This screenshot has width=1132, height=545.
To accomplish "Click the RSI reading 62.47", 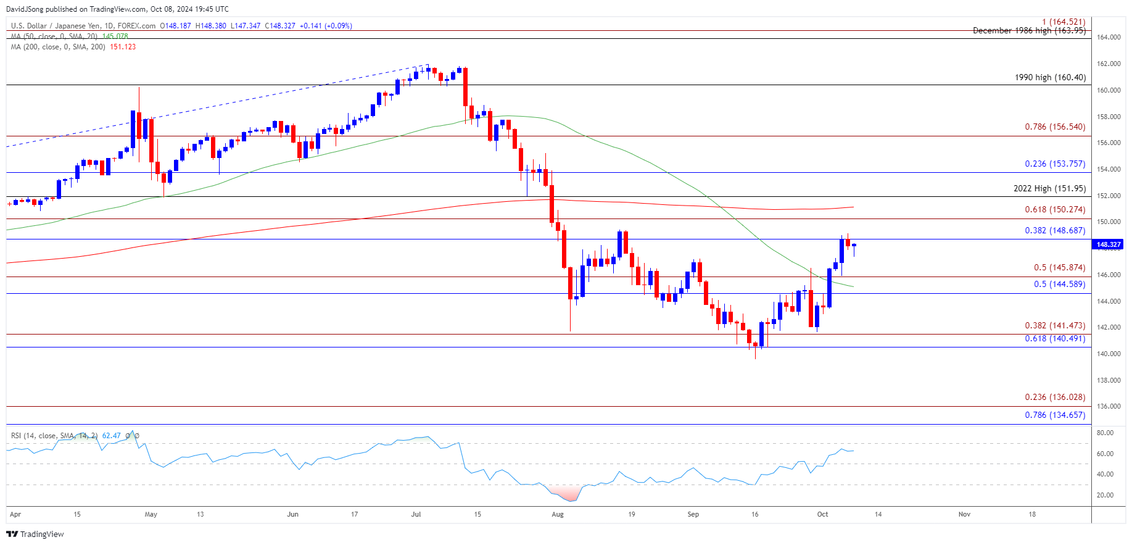I will click(112, 436).
